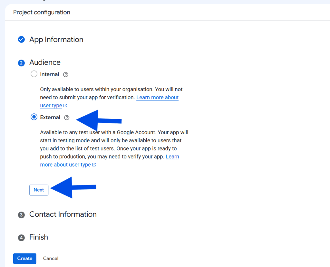330x267 pixels.
Task: Open the help icon next to Internal
Action: 66,74
